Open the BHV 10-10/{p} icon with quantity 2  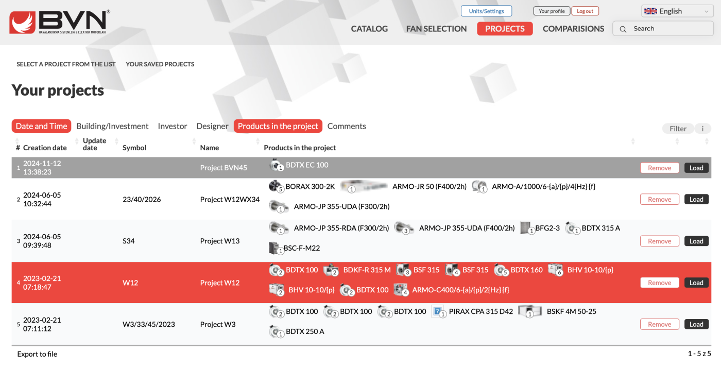(x=277, y=290)
